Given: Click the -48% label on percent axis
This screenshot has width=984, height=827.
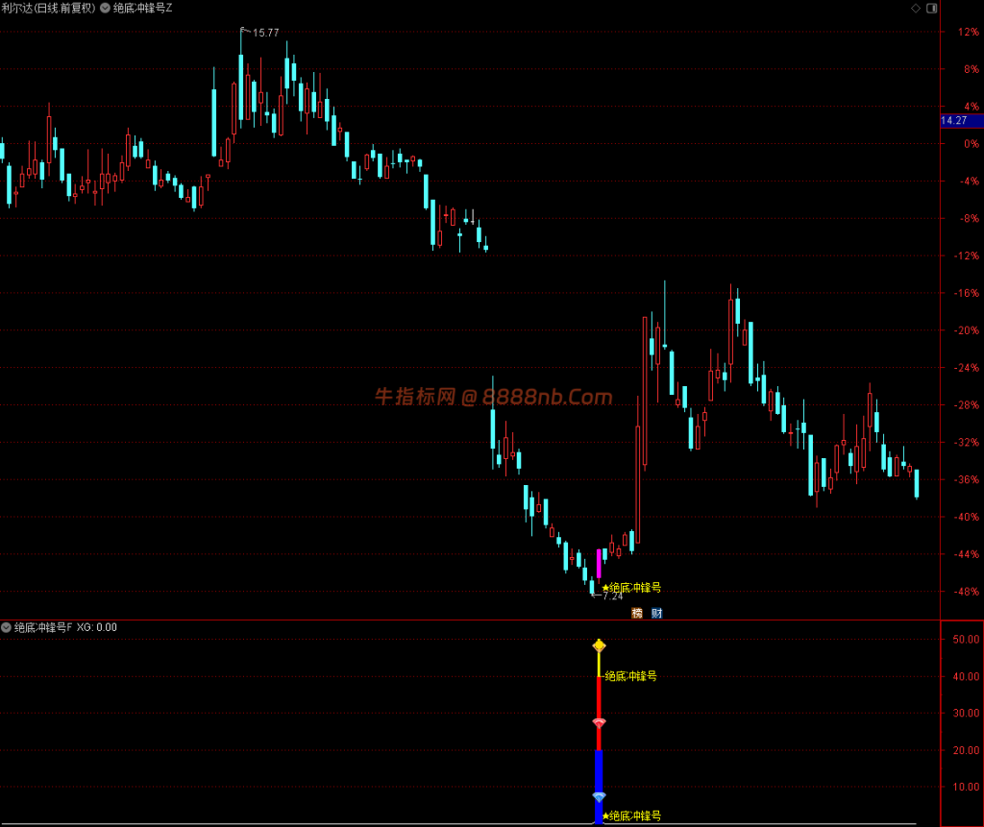Looking at the screenshot, I should click(967, 591).
